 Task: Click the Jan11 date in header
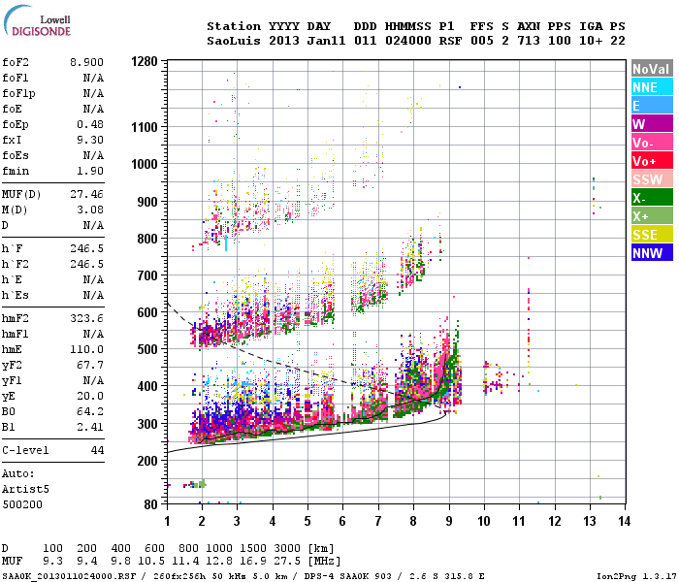[326, 41]
